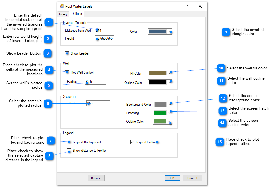The height and width of the screenshot is (188, 271).
Task: Toggle the Legend Background checkbox
Action: [69, 142]
